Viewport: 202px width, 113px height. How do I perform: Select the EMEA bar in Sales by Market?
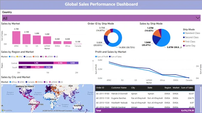click(x=57, y=43)
